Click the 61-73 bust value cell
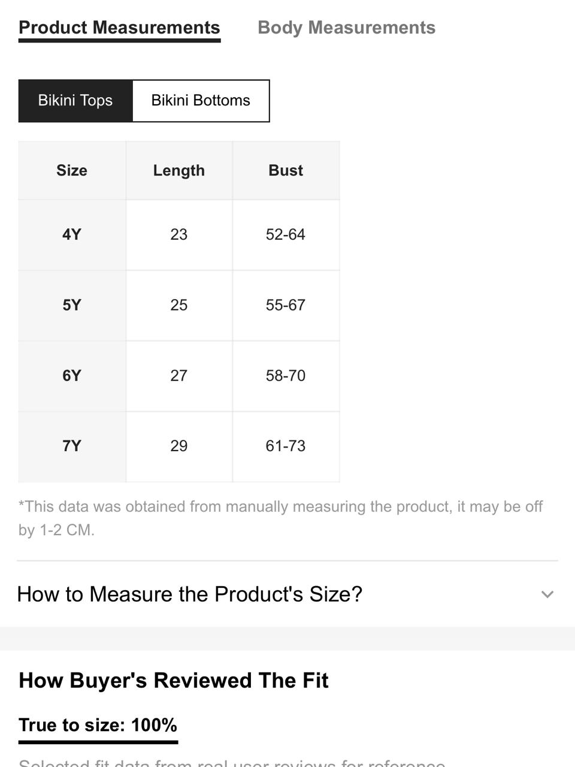The height and width of the screenshot is (767, 575). (x=286, y=446)
